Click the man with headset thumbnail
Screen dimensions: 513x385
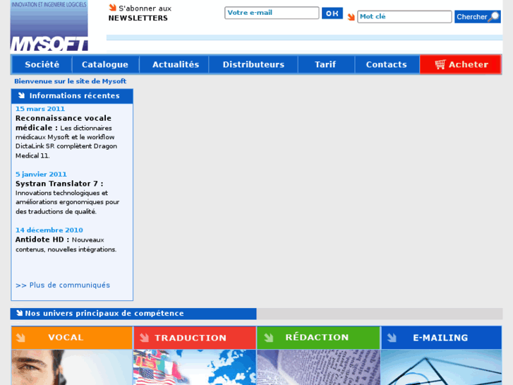(x=72, y=367)
